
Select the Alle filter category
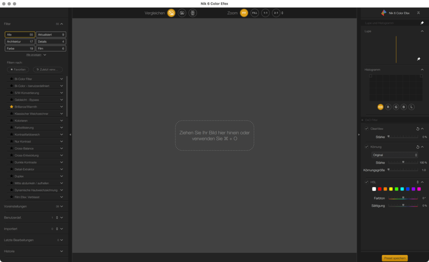(20, 35)
